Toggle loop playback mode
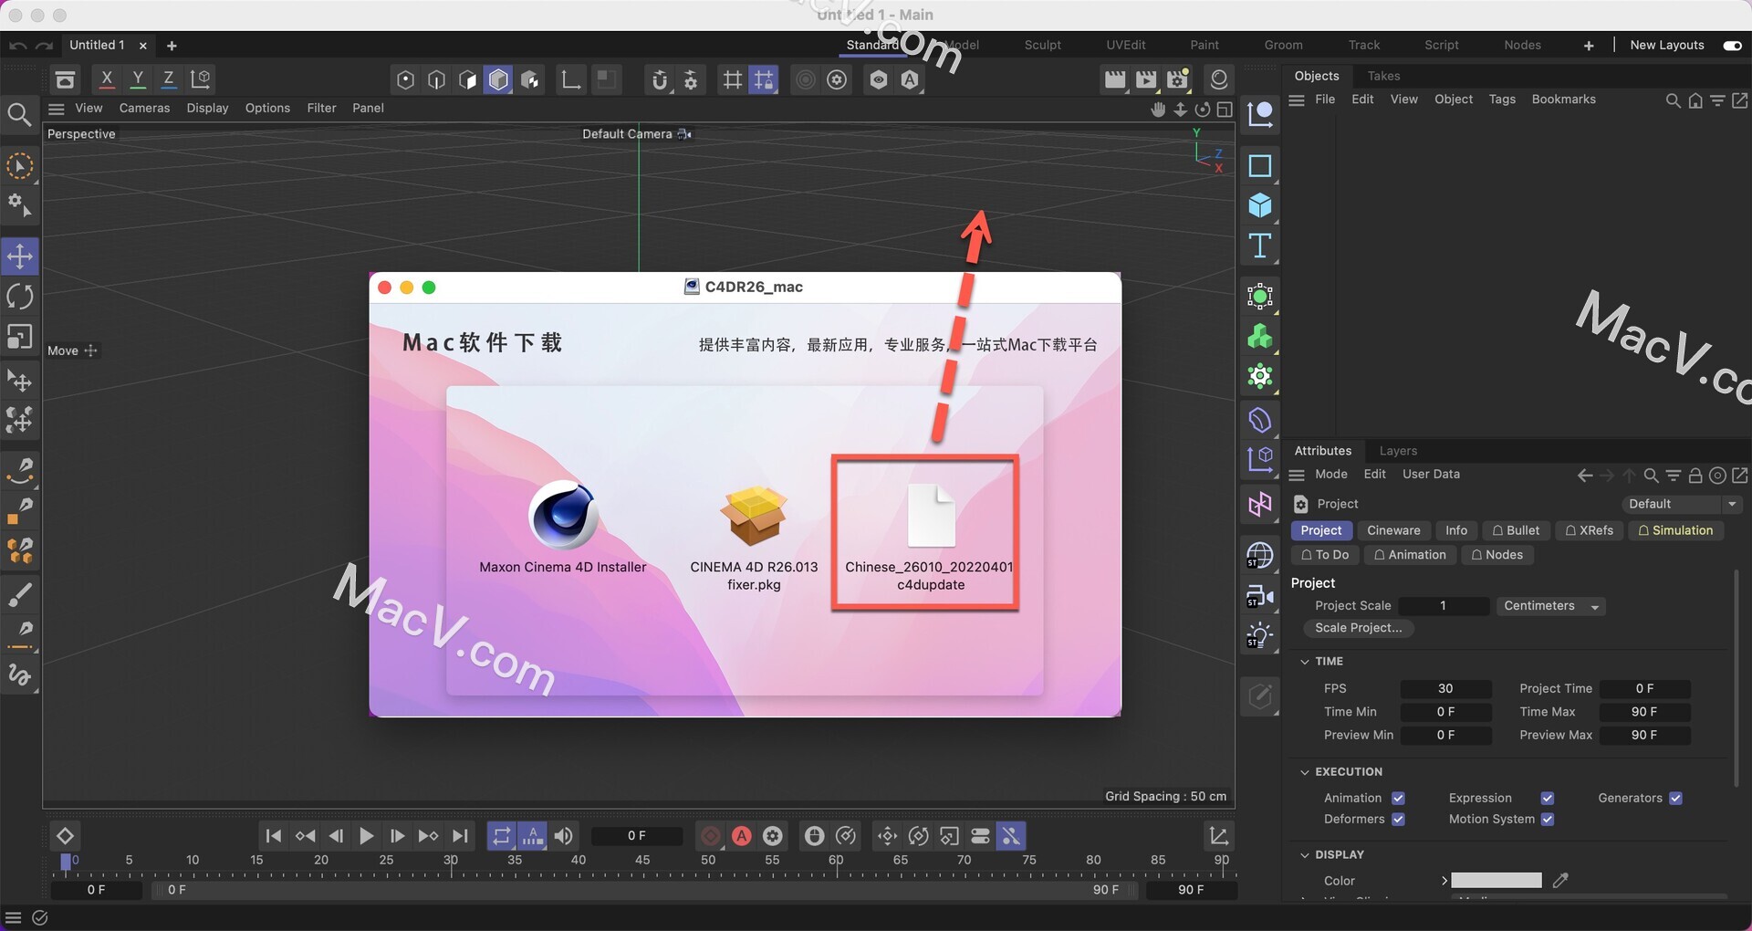1752x931 pixels. (502, 835)
